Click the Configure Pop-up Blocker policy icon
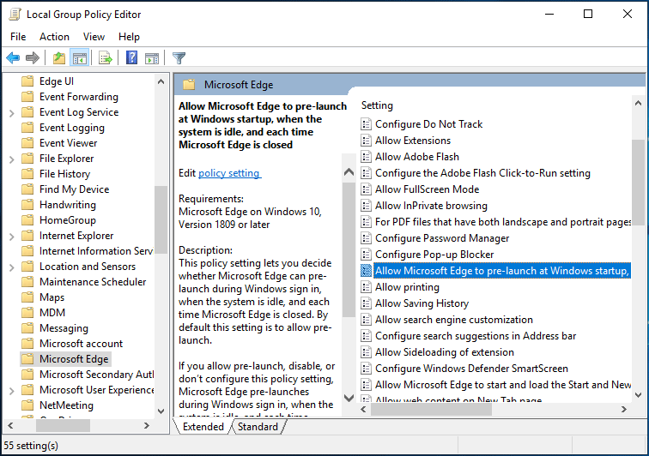 tap(366, 255)
